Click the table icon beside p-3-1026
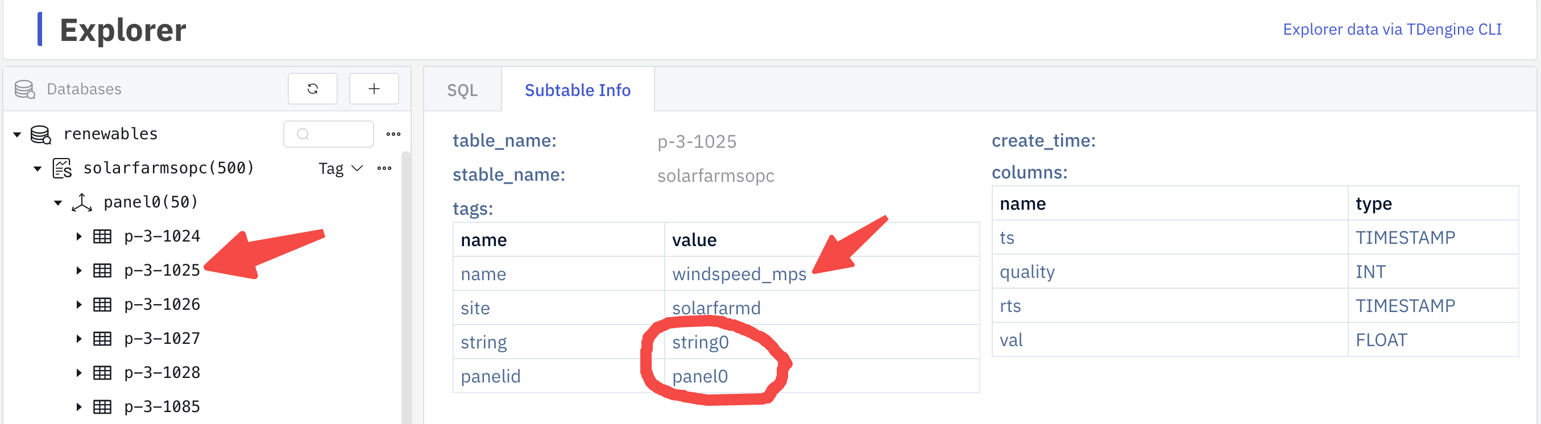Image resolution: width=1541 pixels, height=424 pixels. pos(102,305)
